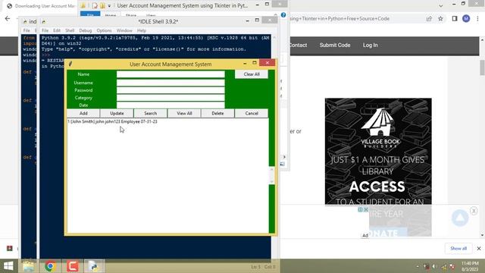Screen dimensions: 485x273
Task: Click the volume icon in system tray
Action: (433, 266)
